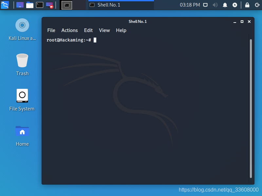The image size is (262, 196).
Task: Click the log out icon
Action: (257, 5)
